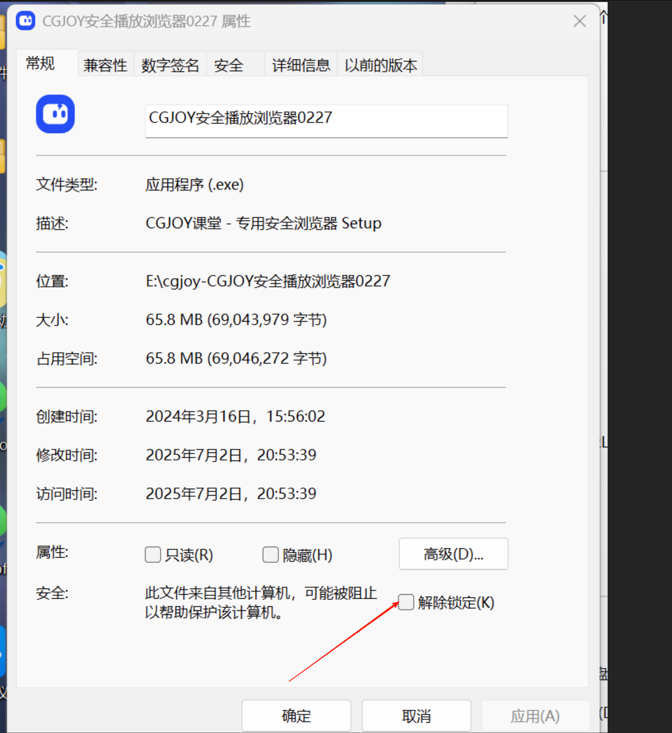Click the creation time 2024年3月16日
This screenshot has height=733, width=672.
pyautogui.click(x=198, y=417)
